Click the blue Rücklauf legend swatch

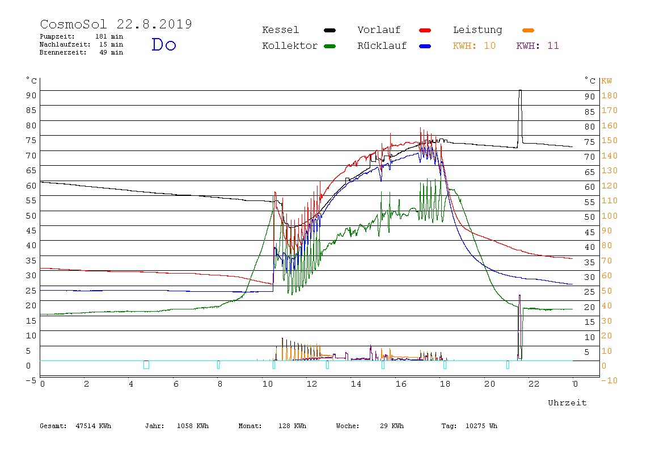[x=425, y=46]
